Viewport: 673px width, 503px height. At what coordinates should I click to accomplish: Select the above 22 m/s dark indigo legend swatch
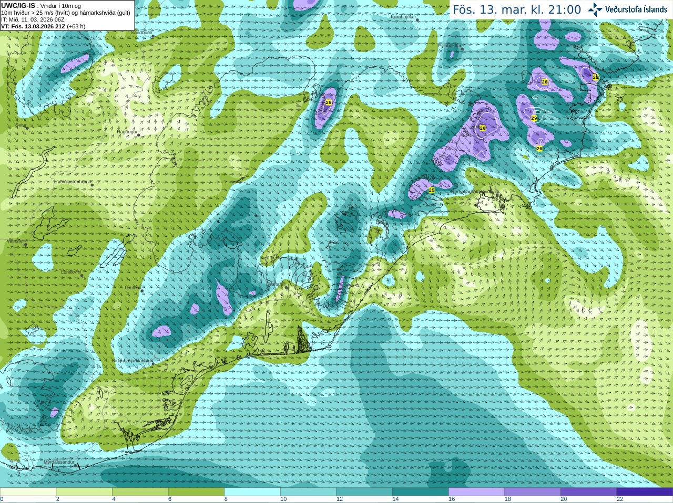[645, 492]
